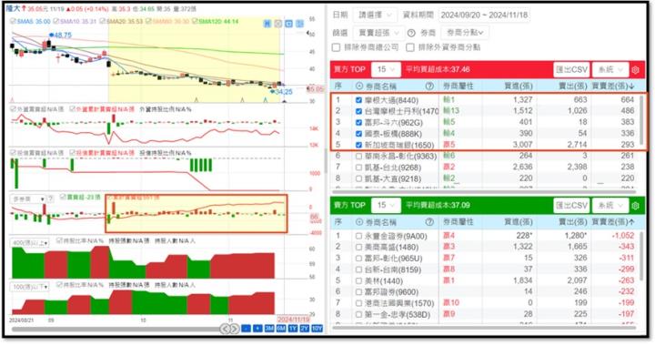Click the first blue chart tool icon above candlestick chart
Screen dimensions: 655x346
pyautogui.click(x=267, y=24)
